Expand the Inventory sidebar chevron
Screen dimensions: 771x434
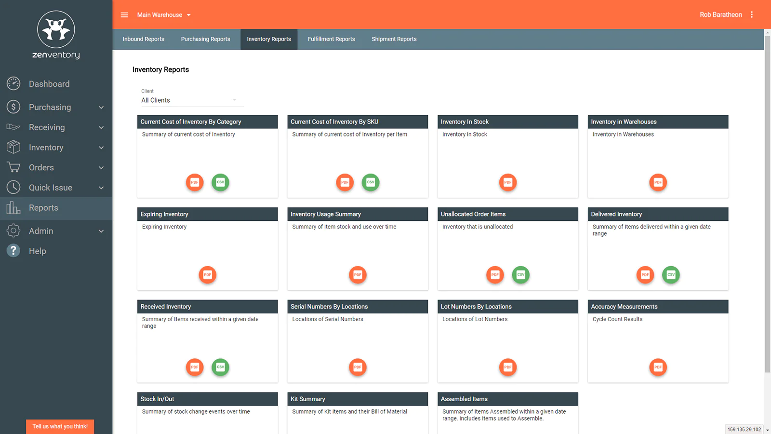tap(101, 148)
